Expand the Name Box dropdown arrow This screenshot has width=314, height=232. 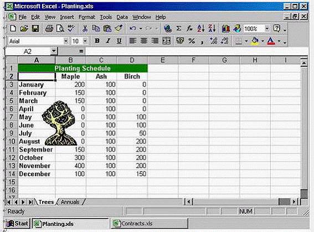point(54,51)
